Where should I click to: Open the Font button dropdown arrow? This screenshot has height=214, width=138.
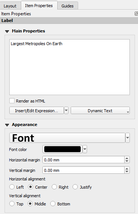click(x=128, y=138)
